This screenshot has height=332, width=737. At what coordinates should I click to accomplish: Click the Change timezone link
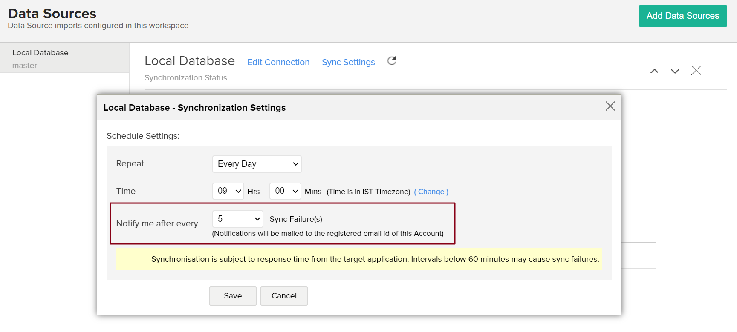pos(431,192)
